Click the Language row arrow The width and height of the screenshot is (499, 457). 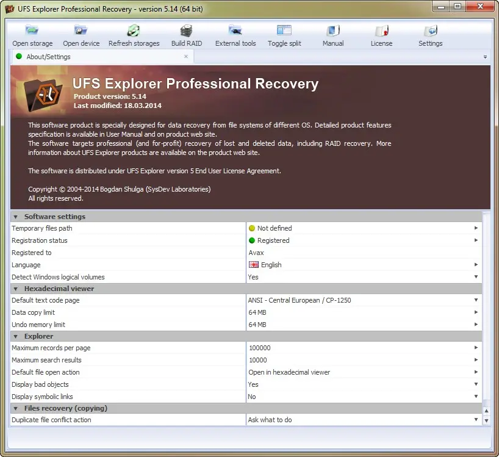(x=476, y=264)
